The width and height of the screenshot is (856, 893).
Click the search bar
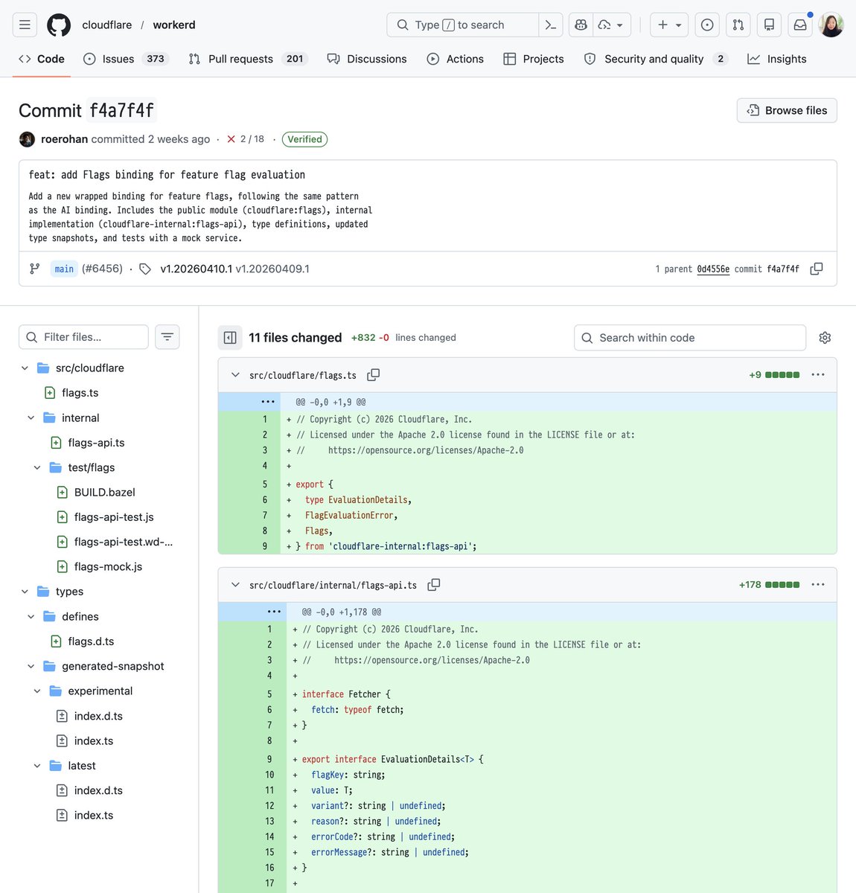[462, 25]
